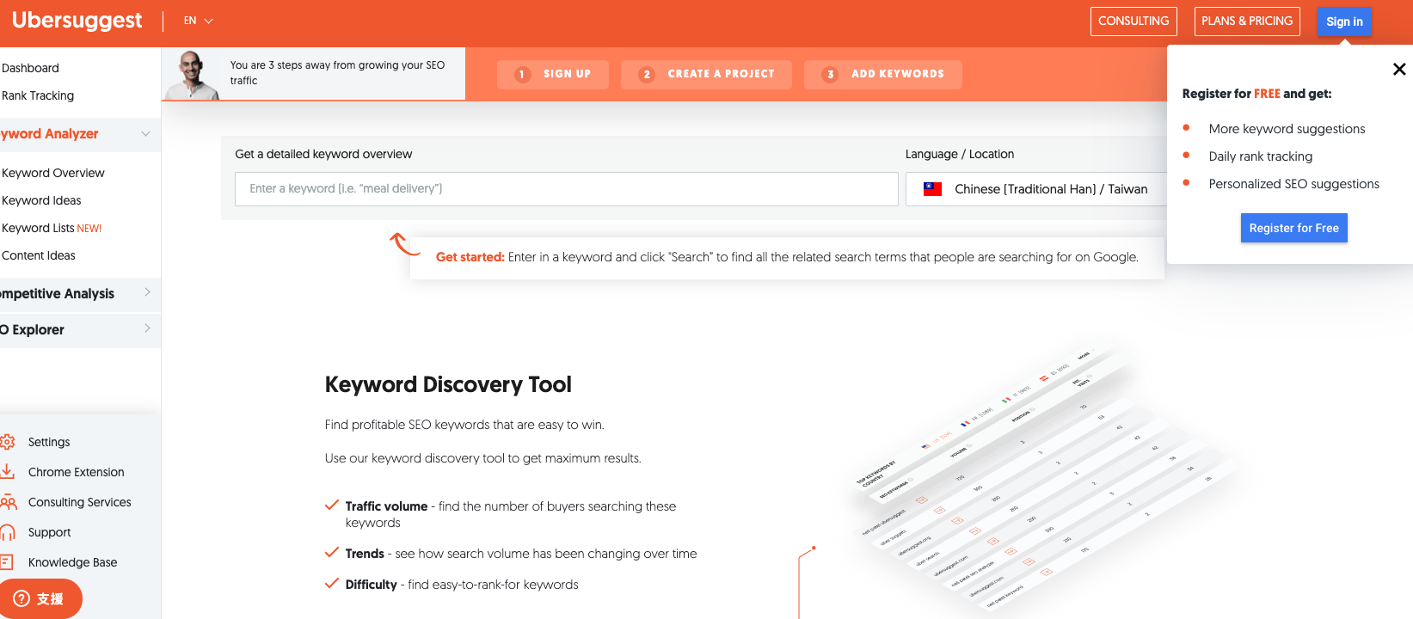Expand the SEO Explorer section

80,329
